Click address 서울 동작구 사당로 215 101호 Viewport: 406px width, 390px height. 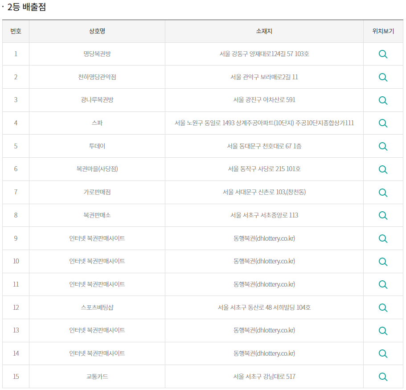point(264,169)
